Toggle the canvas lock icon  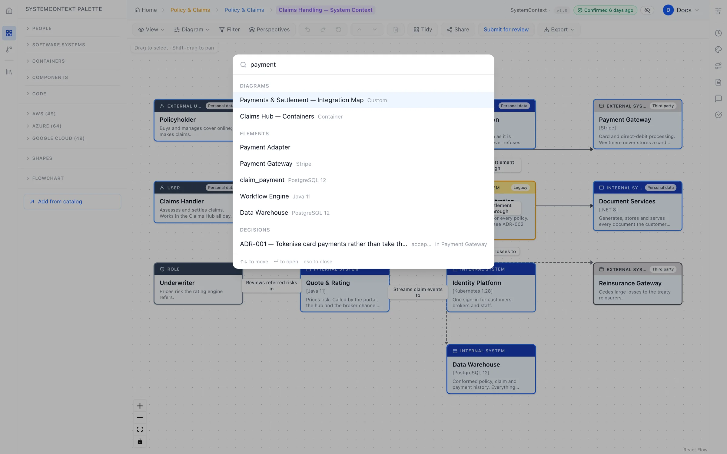point(140,441)
